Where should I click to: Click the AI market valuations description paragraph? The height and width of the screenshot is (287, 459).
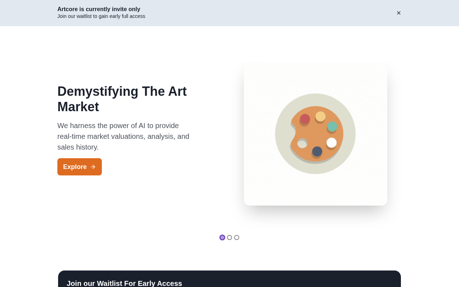coord(123,136)
